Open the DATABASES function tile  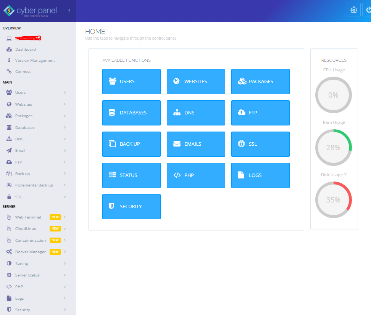(131, 113)
